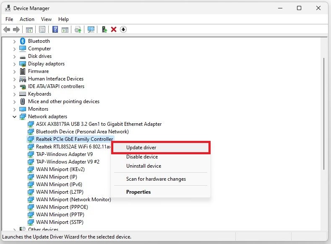Open the View menu
Screen dimensions: 331x244
[46, 19]
